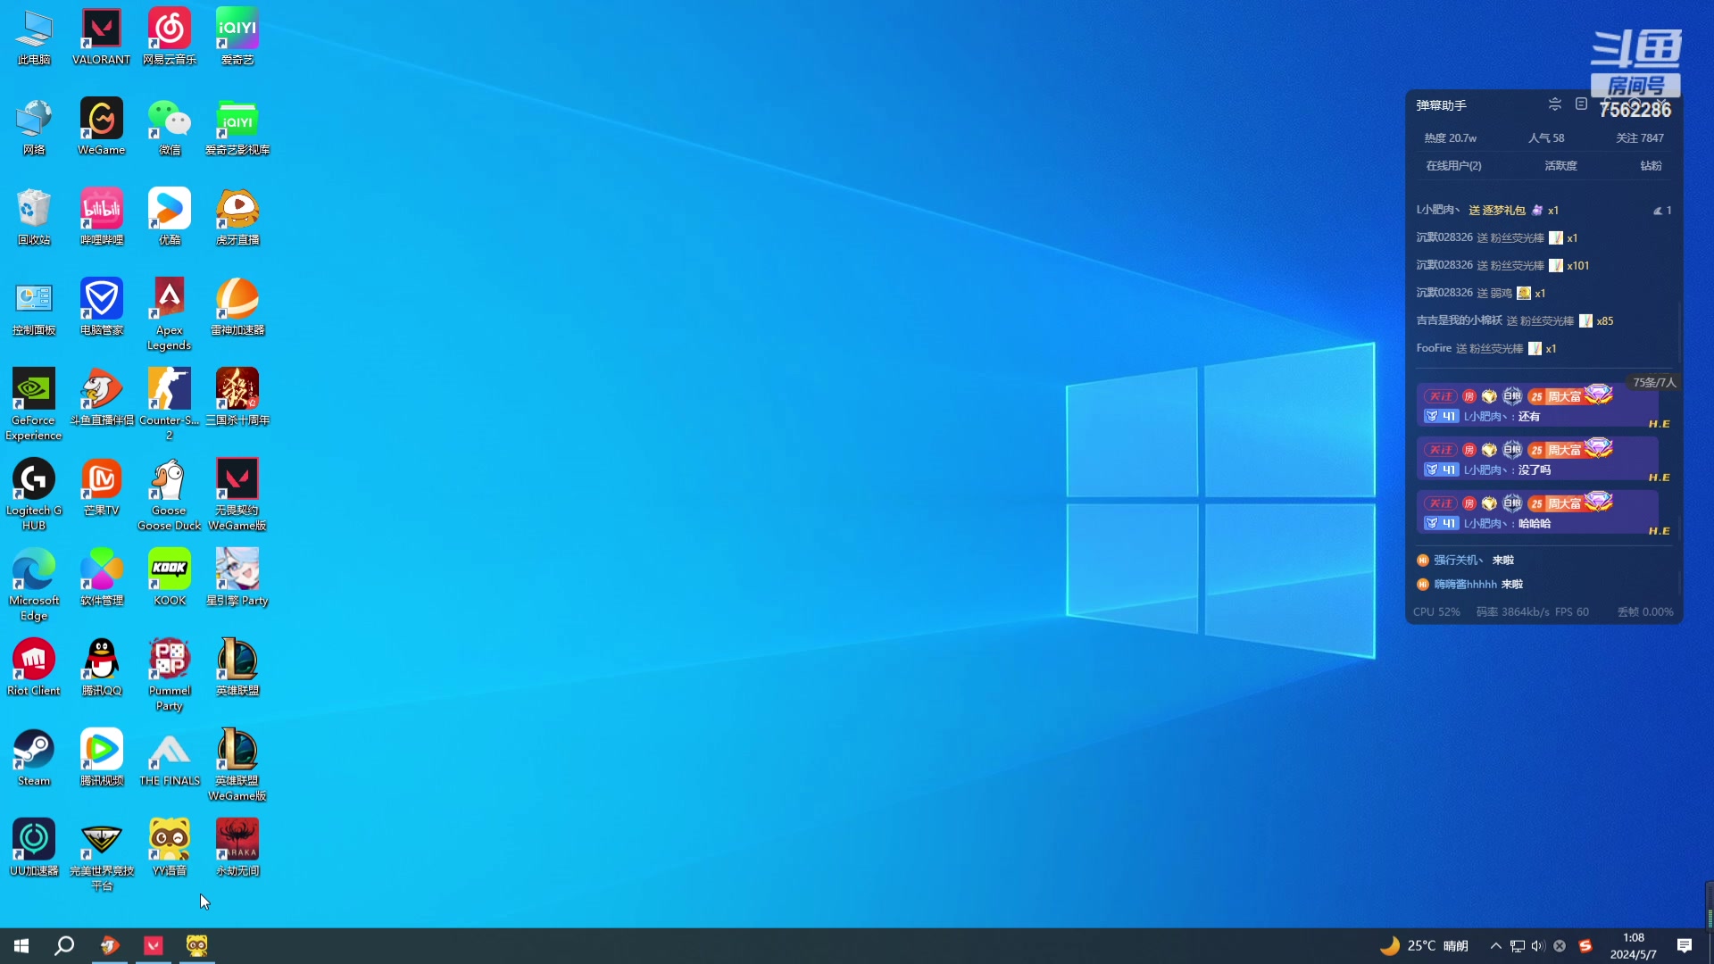Select 钻粉 tab in 弹幕助手
Screen dimensions: 1714x964
coord(1651,166)
